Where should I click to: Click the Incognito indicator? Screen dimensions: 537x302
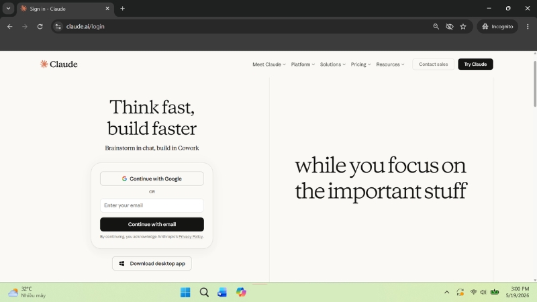(x=497, y=26)
